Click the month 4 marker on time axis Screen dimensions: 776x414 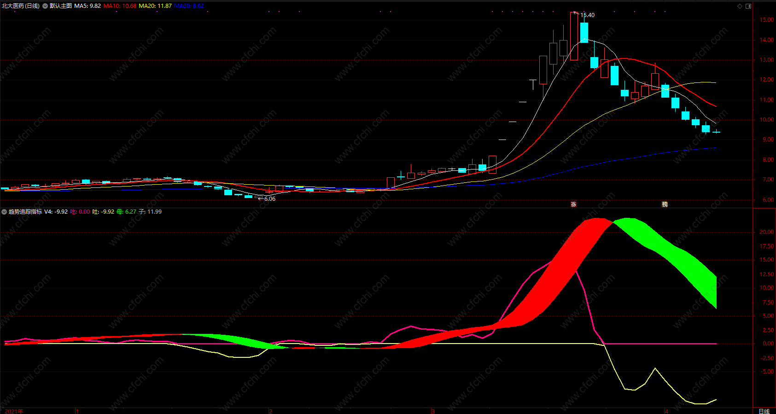[666, 411]
